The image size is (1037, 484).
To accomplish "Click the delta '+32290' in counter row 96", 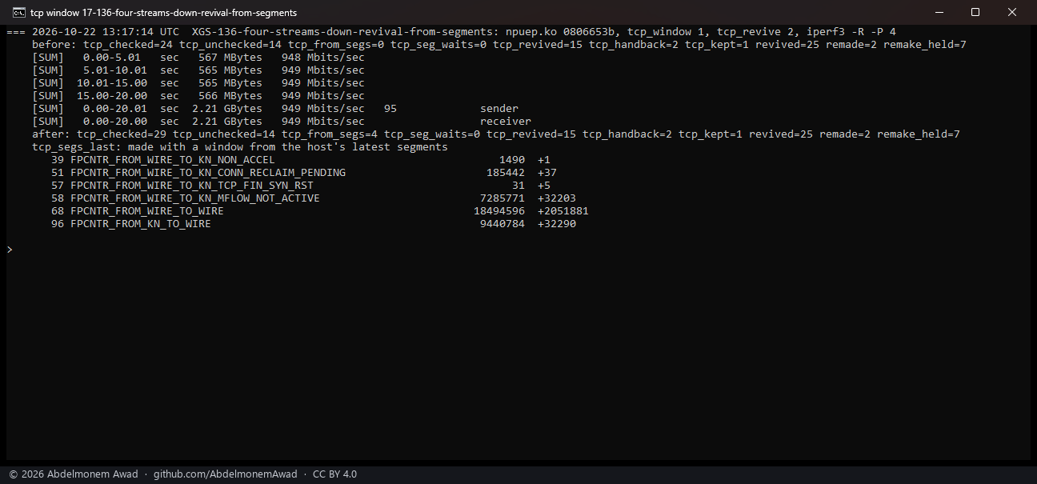I will pyautogui.click(x=557, y=224).
